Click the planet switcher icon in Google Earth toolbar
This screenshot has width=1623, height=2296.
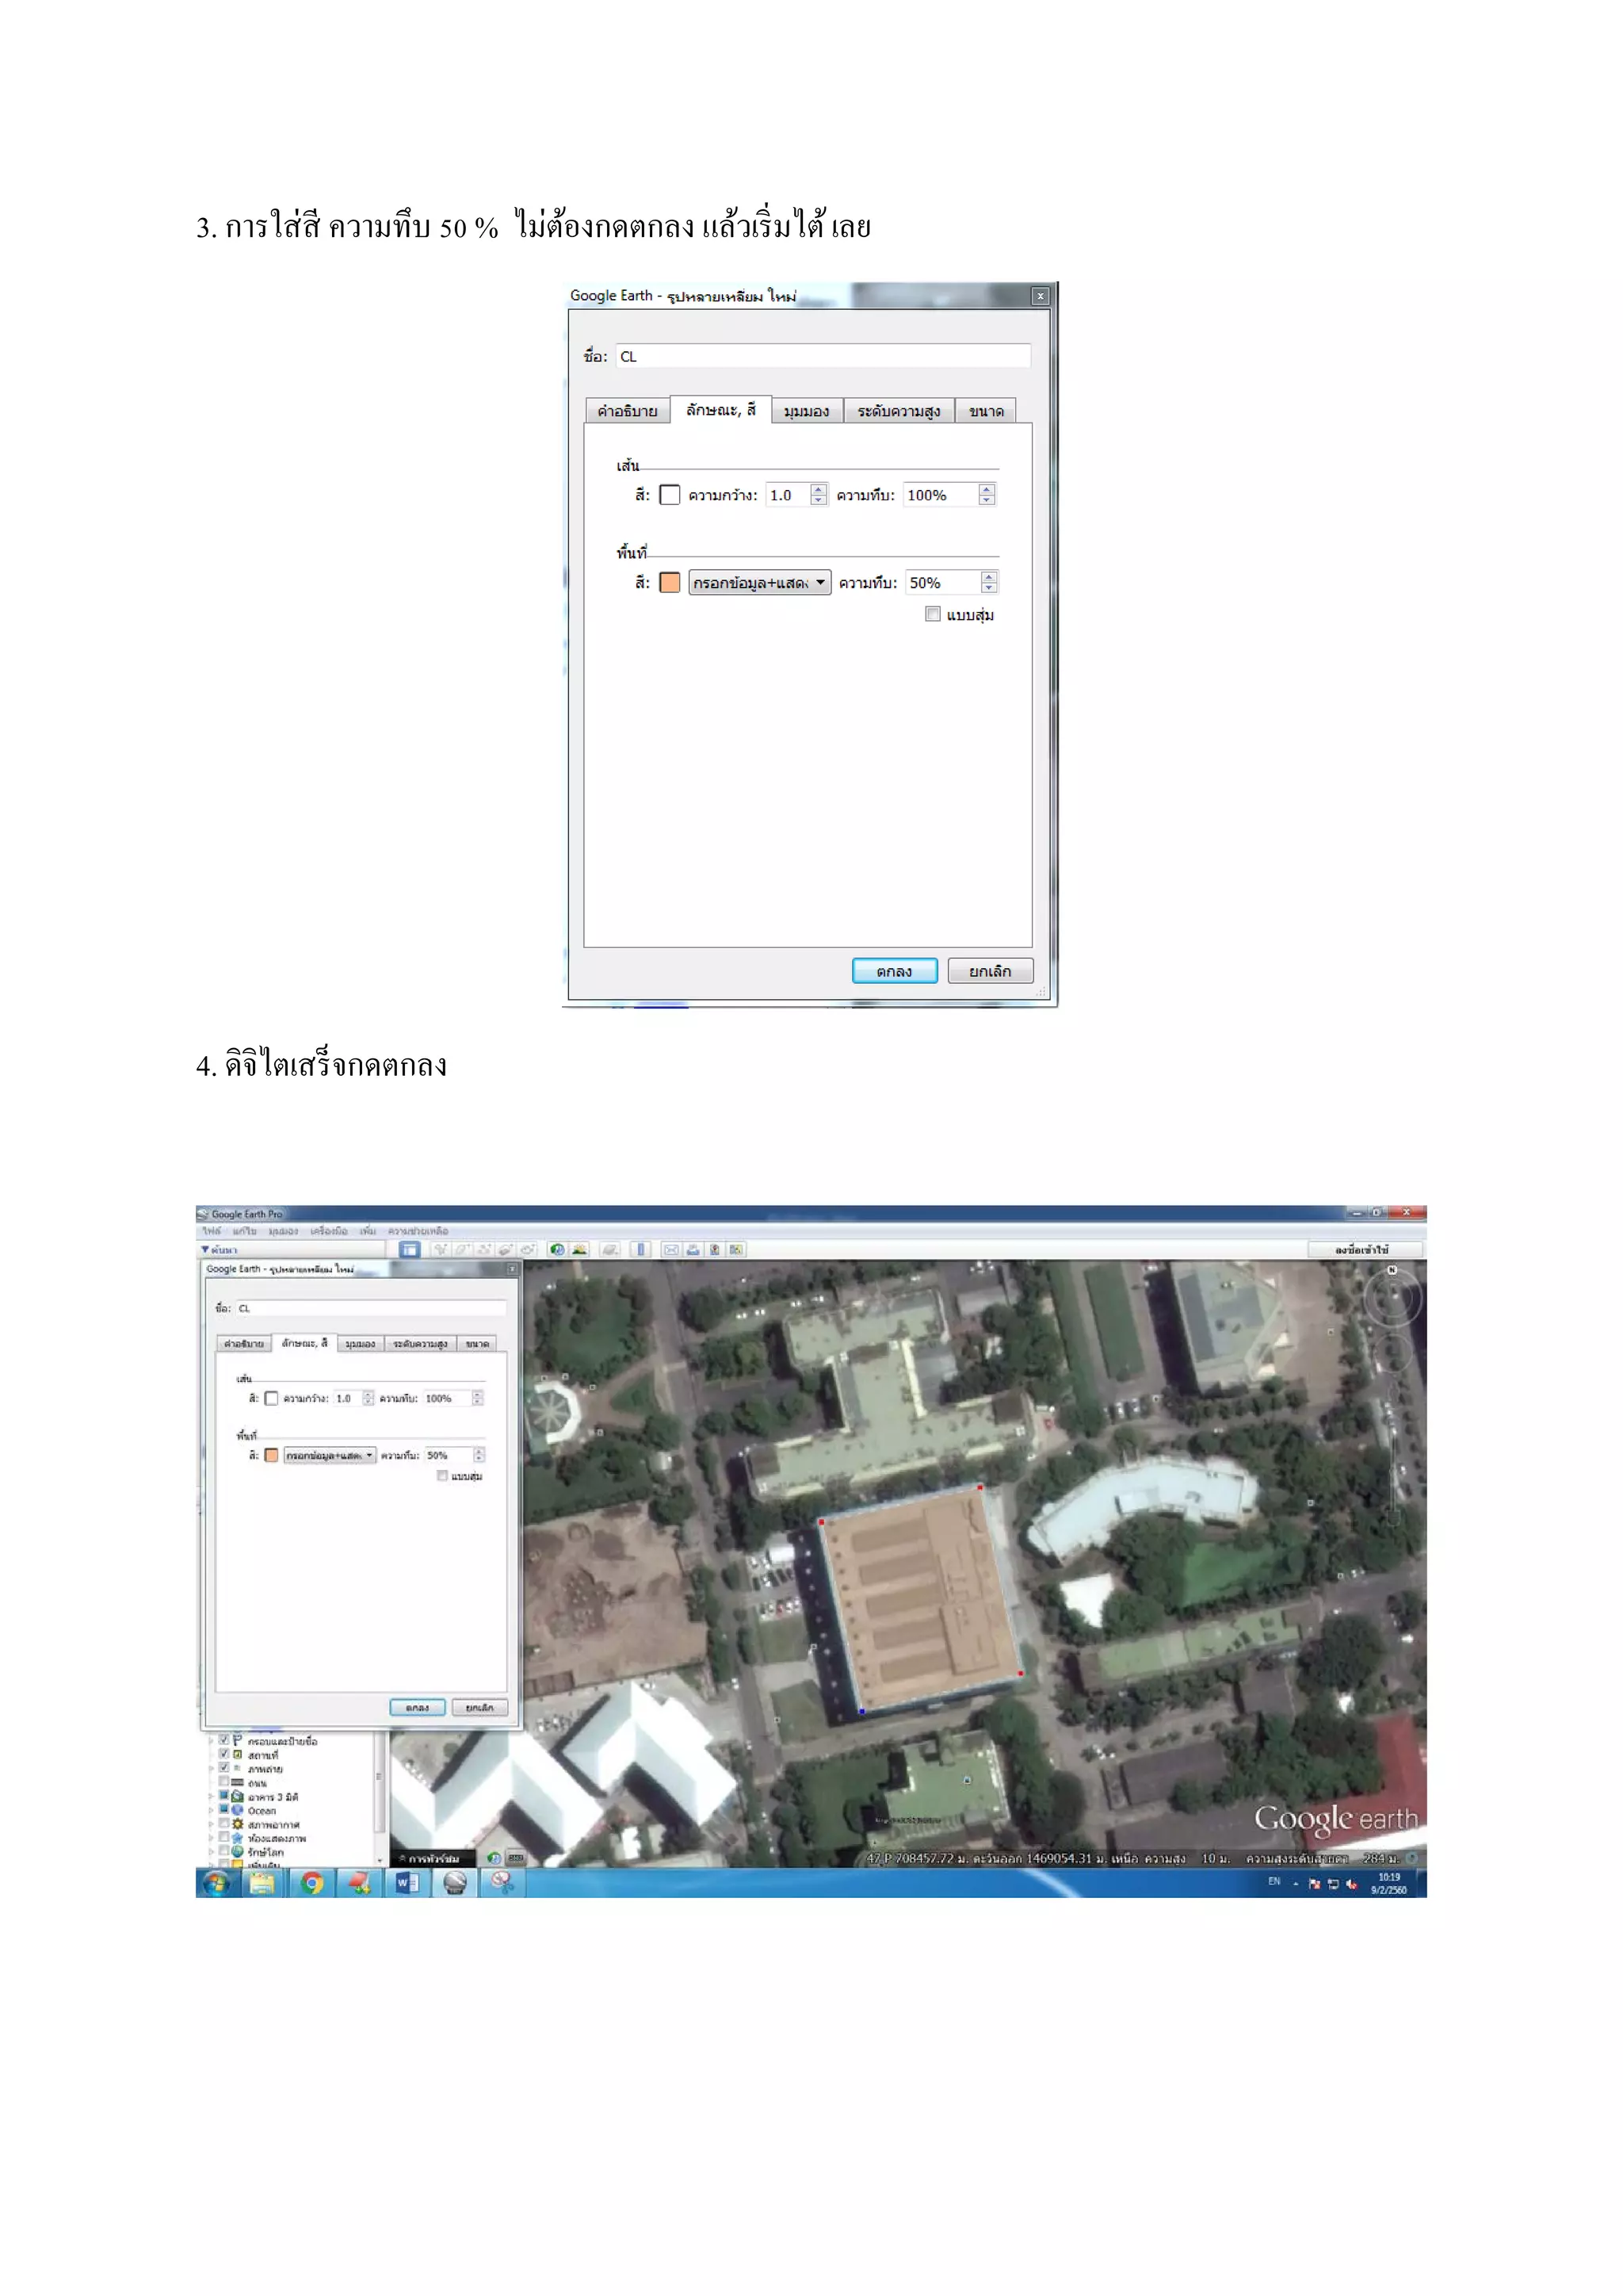pos(611,1250)
